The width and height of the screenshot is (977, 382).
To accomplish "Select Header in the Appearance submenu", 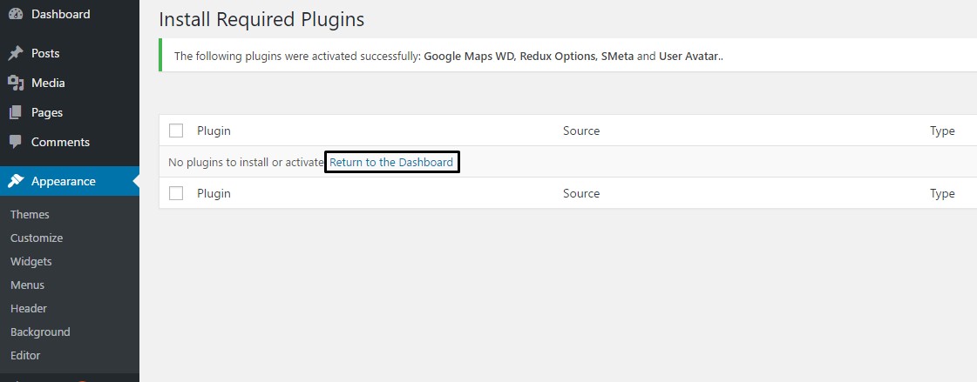I will tap(29, 309).
